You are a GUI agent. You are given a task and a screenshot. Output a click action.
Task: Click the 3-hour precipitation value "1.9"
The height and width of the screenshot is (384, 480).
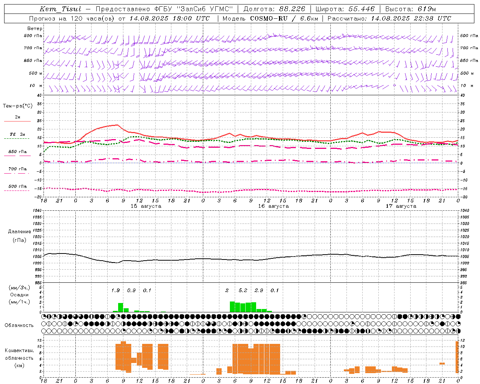click(115, 290)
